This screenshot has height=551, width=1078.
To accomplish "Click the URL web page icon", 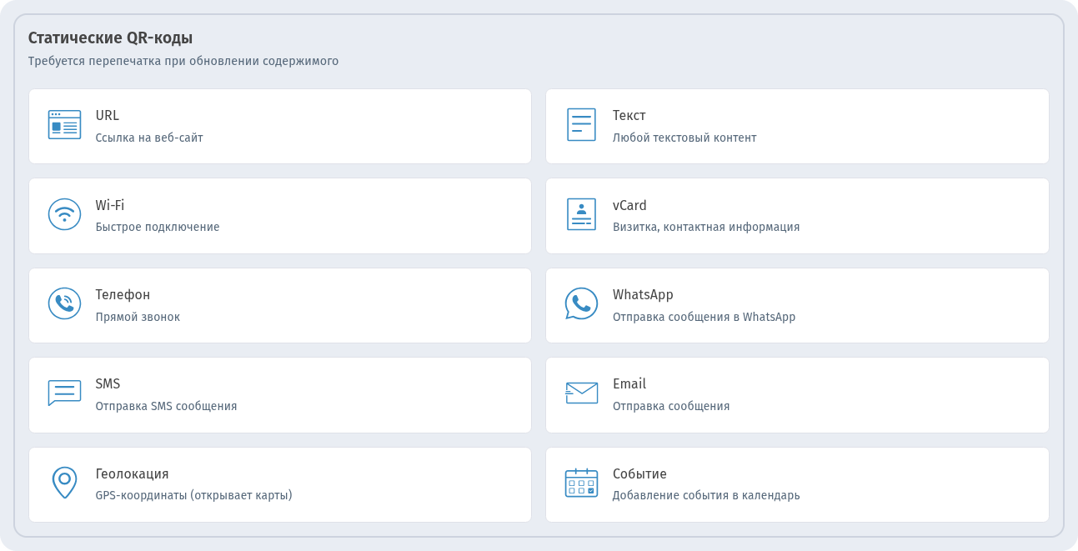I will point(64,125).
